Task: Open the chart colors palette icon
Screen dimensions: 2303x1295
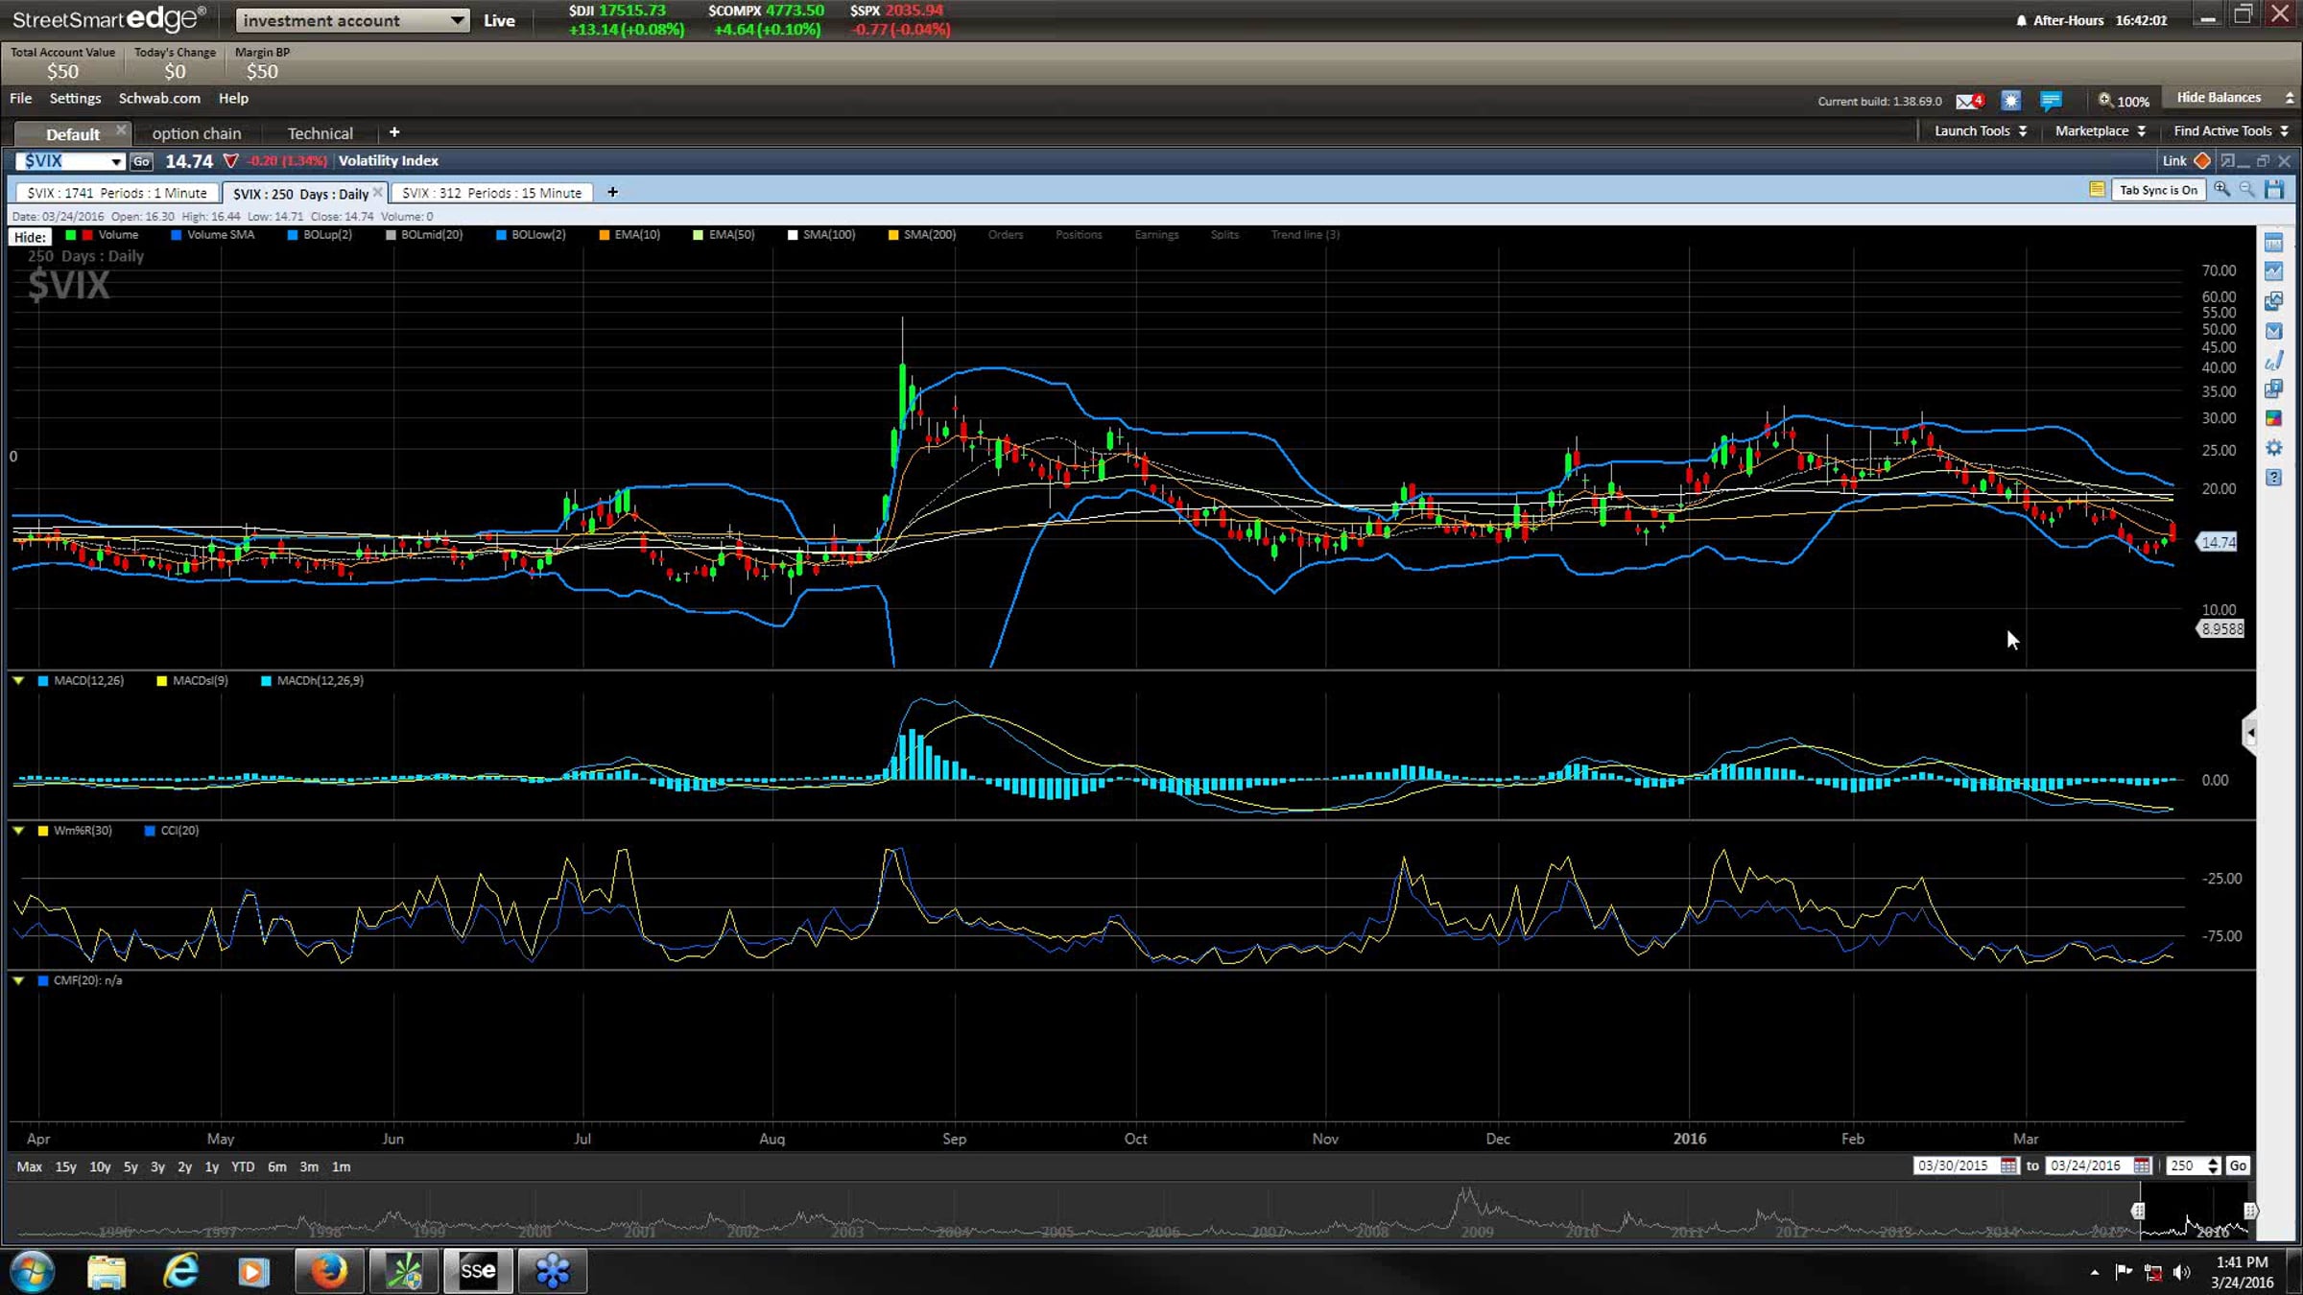Action: point(2273,418)
